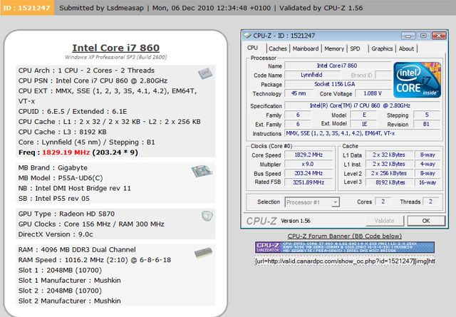Click the MB Model : P55A-UD6(C) line
Image resolution: width=456 pixels, height=317 pixels.
pos(61,178)
